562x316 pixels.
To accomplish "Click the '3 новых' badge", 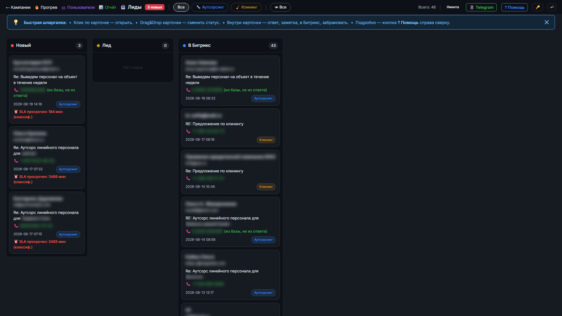I will tap(155, 7).
